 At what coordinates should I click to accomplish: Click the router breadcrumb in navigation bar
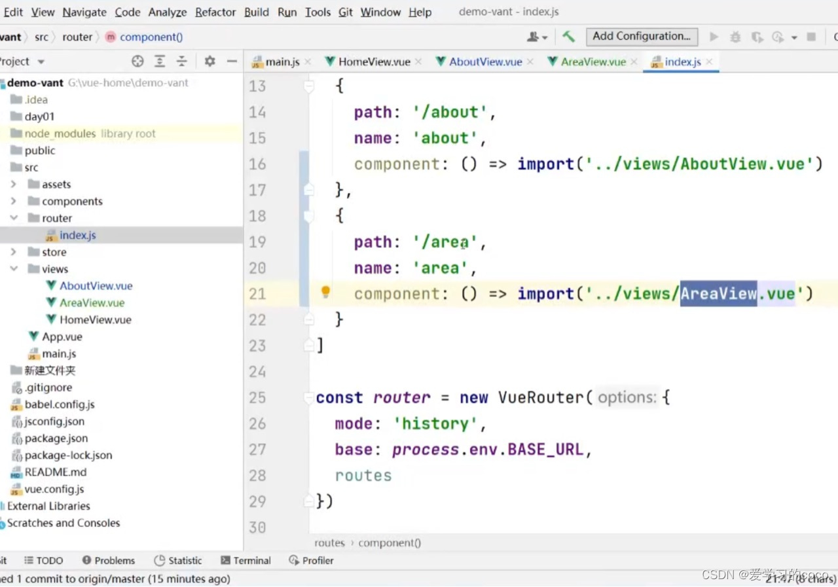77,37
